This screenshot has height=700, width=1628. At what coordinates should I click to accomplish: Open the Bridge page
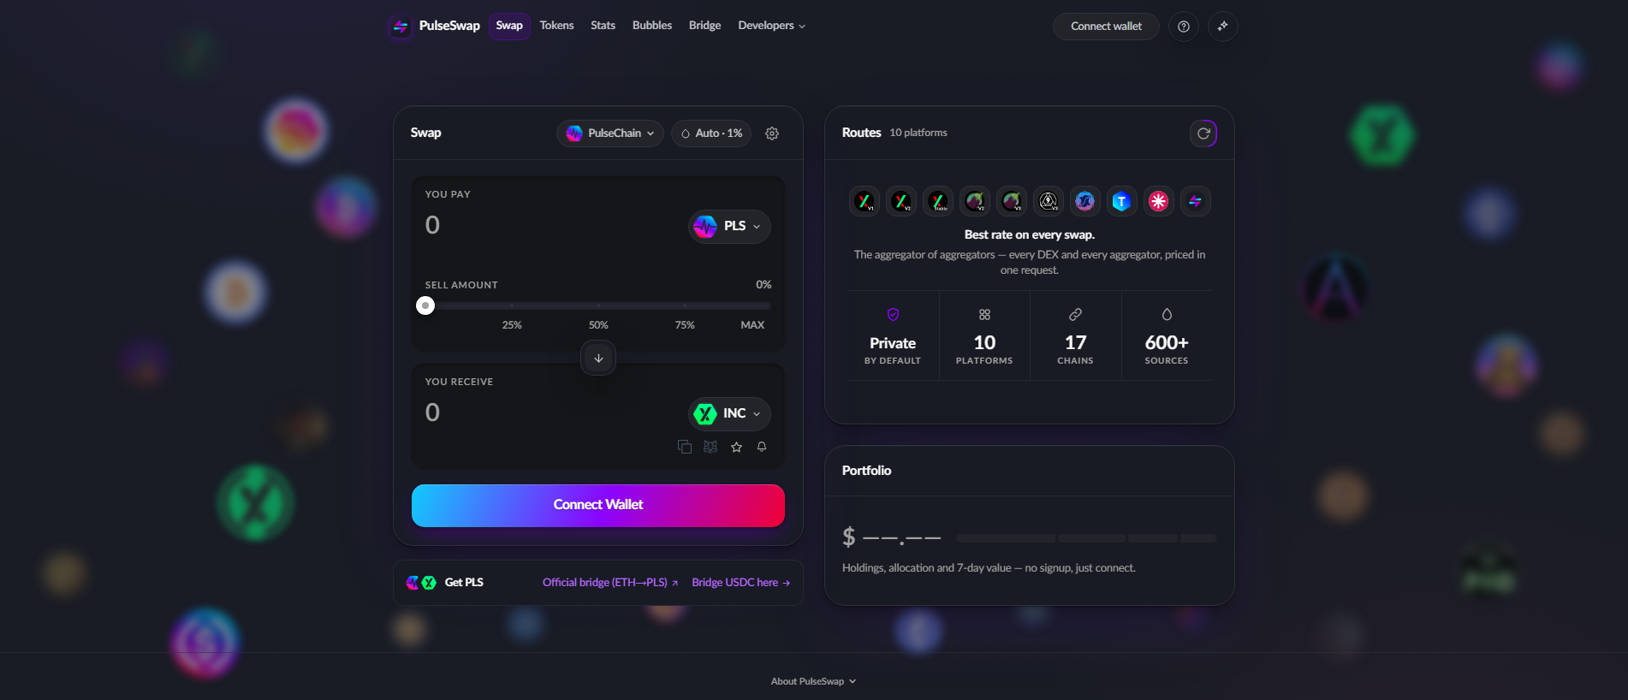[x=704, y=26]
